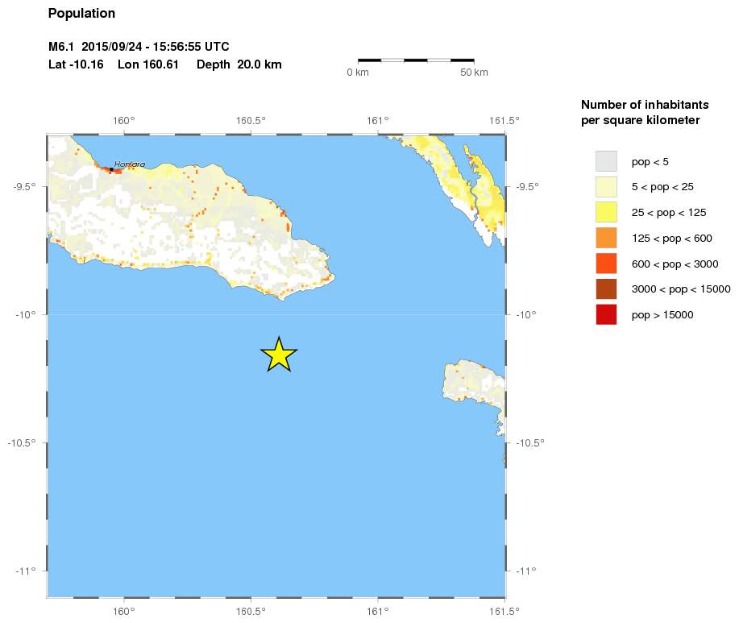Click the '50 km' scale bar label
Screen dimensions: 739x623
tap(474, 73)
